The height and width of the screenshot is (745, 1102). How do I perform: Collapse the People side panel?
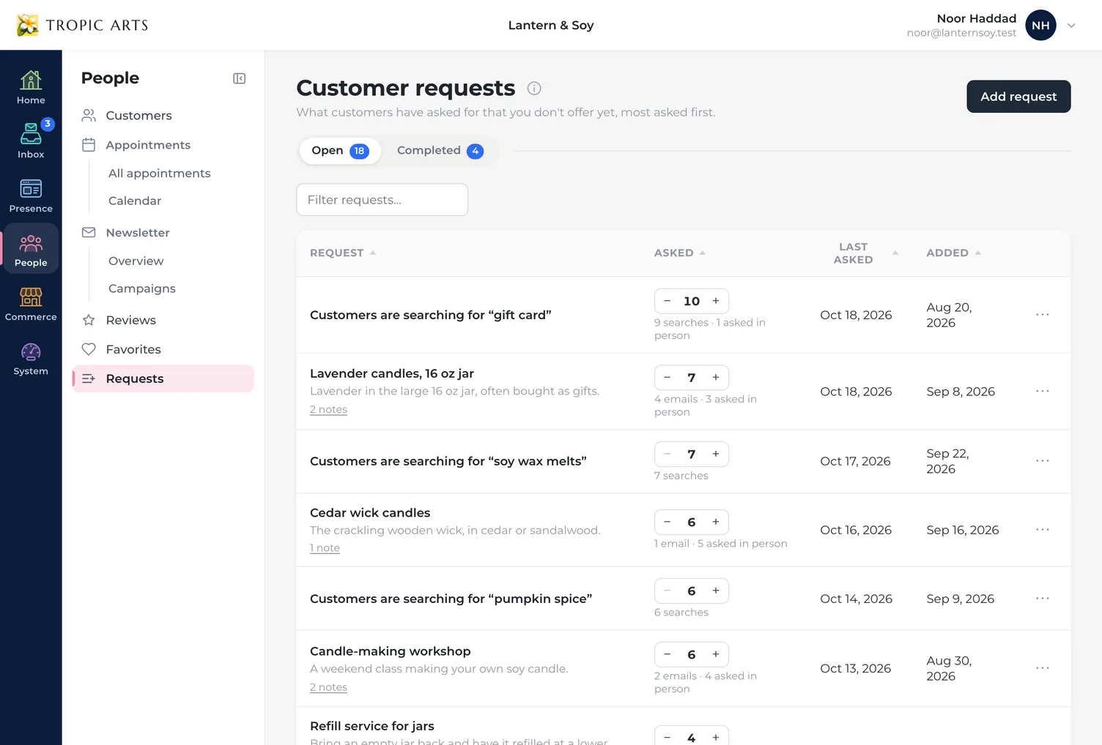[x=239, y=78]
